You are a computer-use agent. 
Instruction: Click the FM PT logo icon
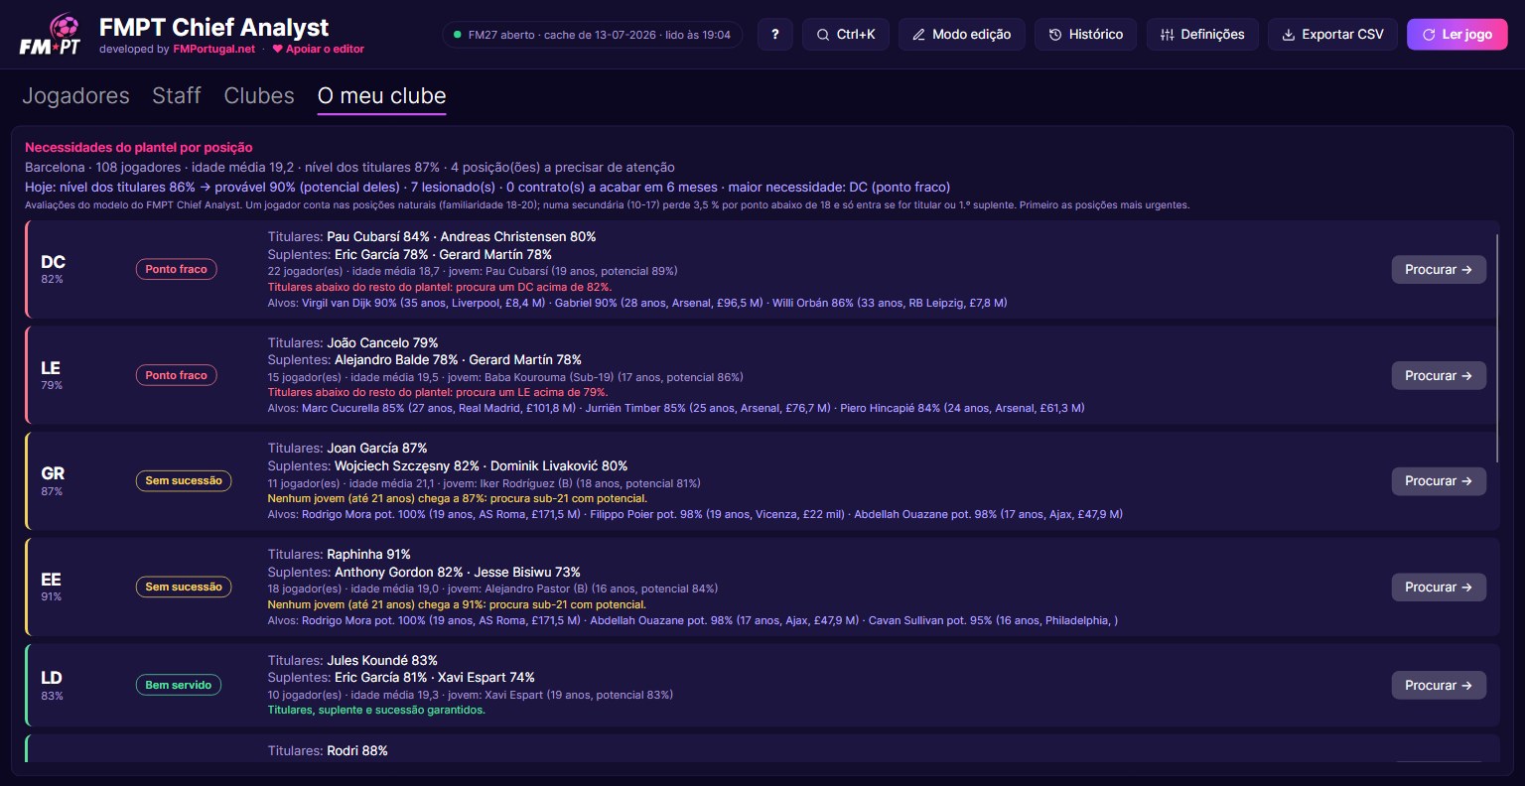click(x=50, y=35)
